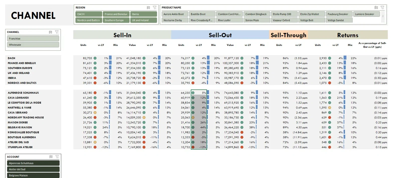Filter by Lumiere Sneaker product

pos(366,14)
